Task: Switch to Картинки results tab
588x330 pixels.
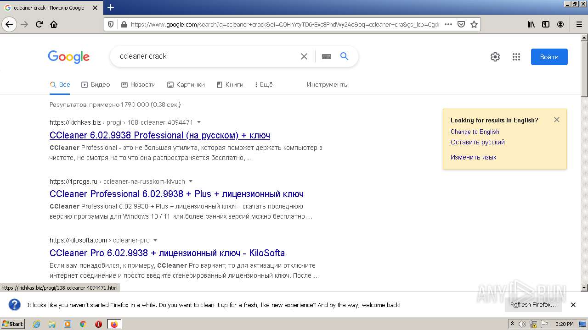Action: [186, 84]
